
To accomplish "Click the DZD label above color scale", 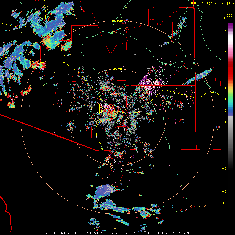I will (230, 16).
